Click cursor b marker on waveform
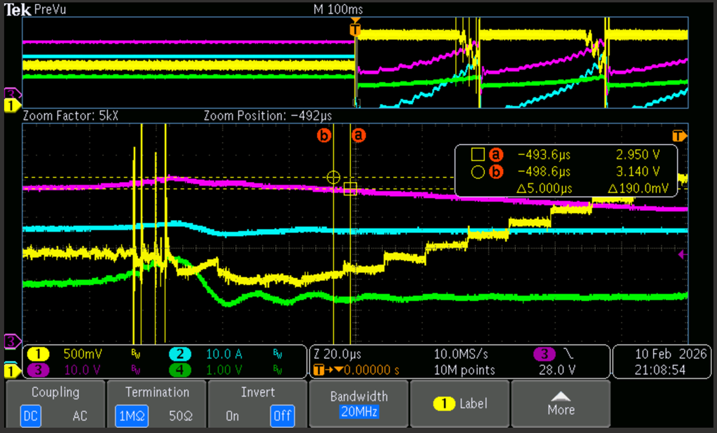Image resolution: width=717 pixels, height=433 pixels. (x=324, y=135)
